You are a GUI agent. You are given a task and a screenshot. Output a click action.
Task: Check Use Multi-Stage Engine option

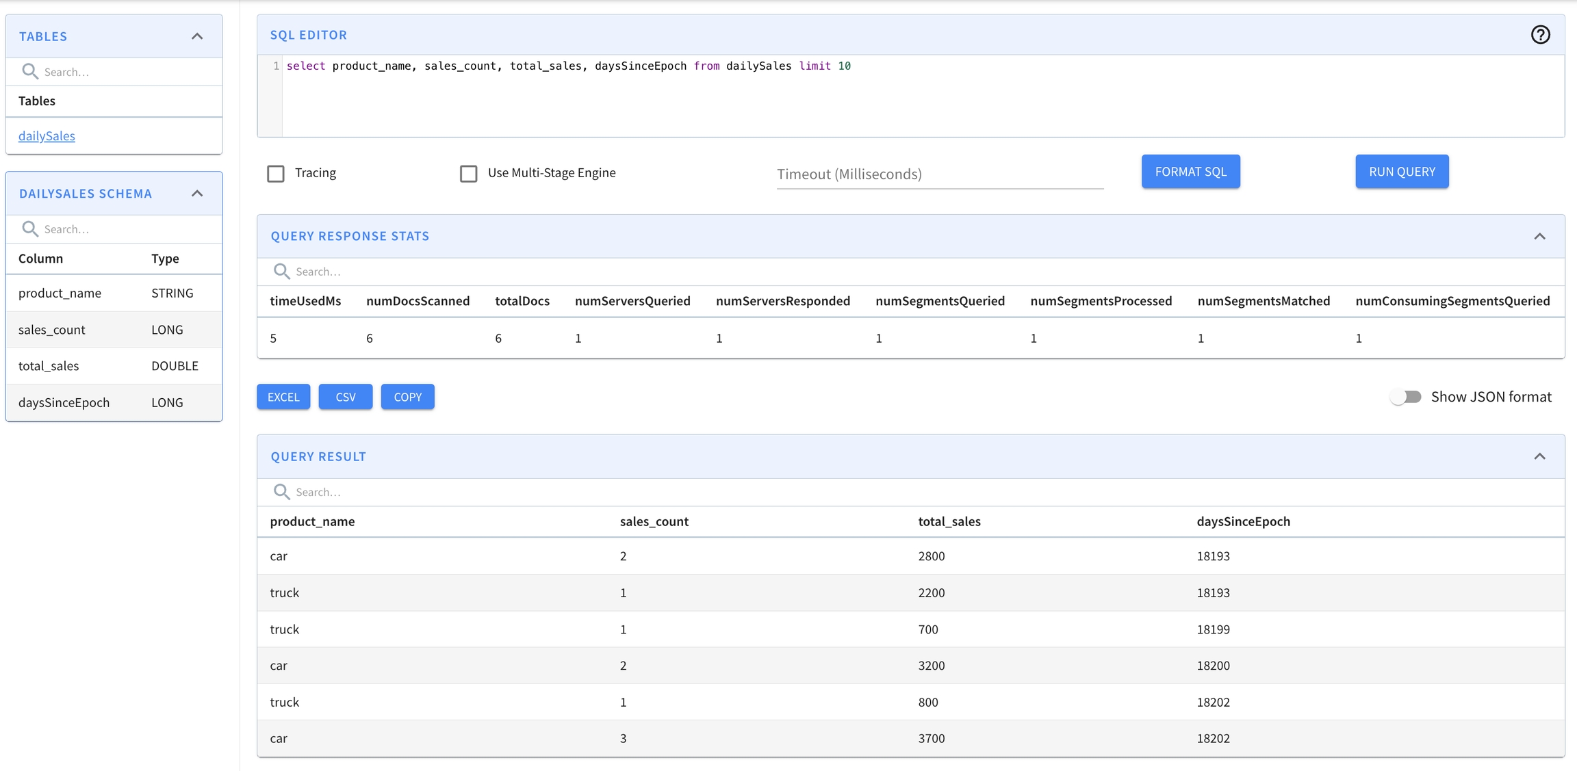click(469, 174)
